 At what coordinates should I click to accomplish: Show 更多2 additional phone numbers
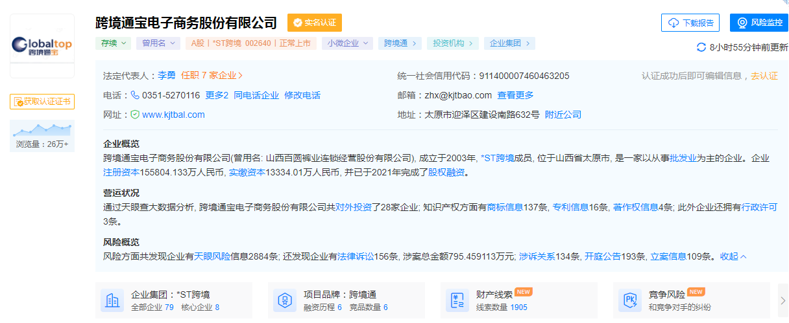(x=217, y=95)
